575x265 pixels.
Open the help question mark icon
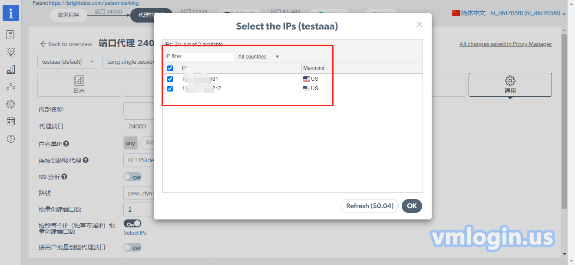[x=11, y=139]
